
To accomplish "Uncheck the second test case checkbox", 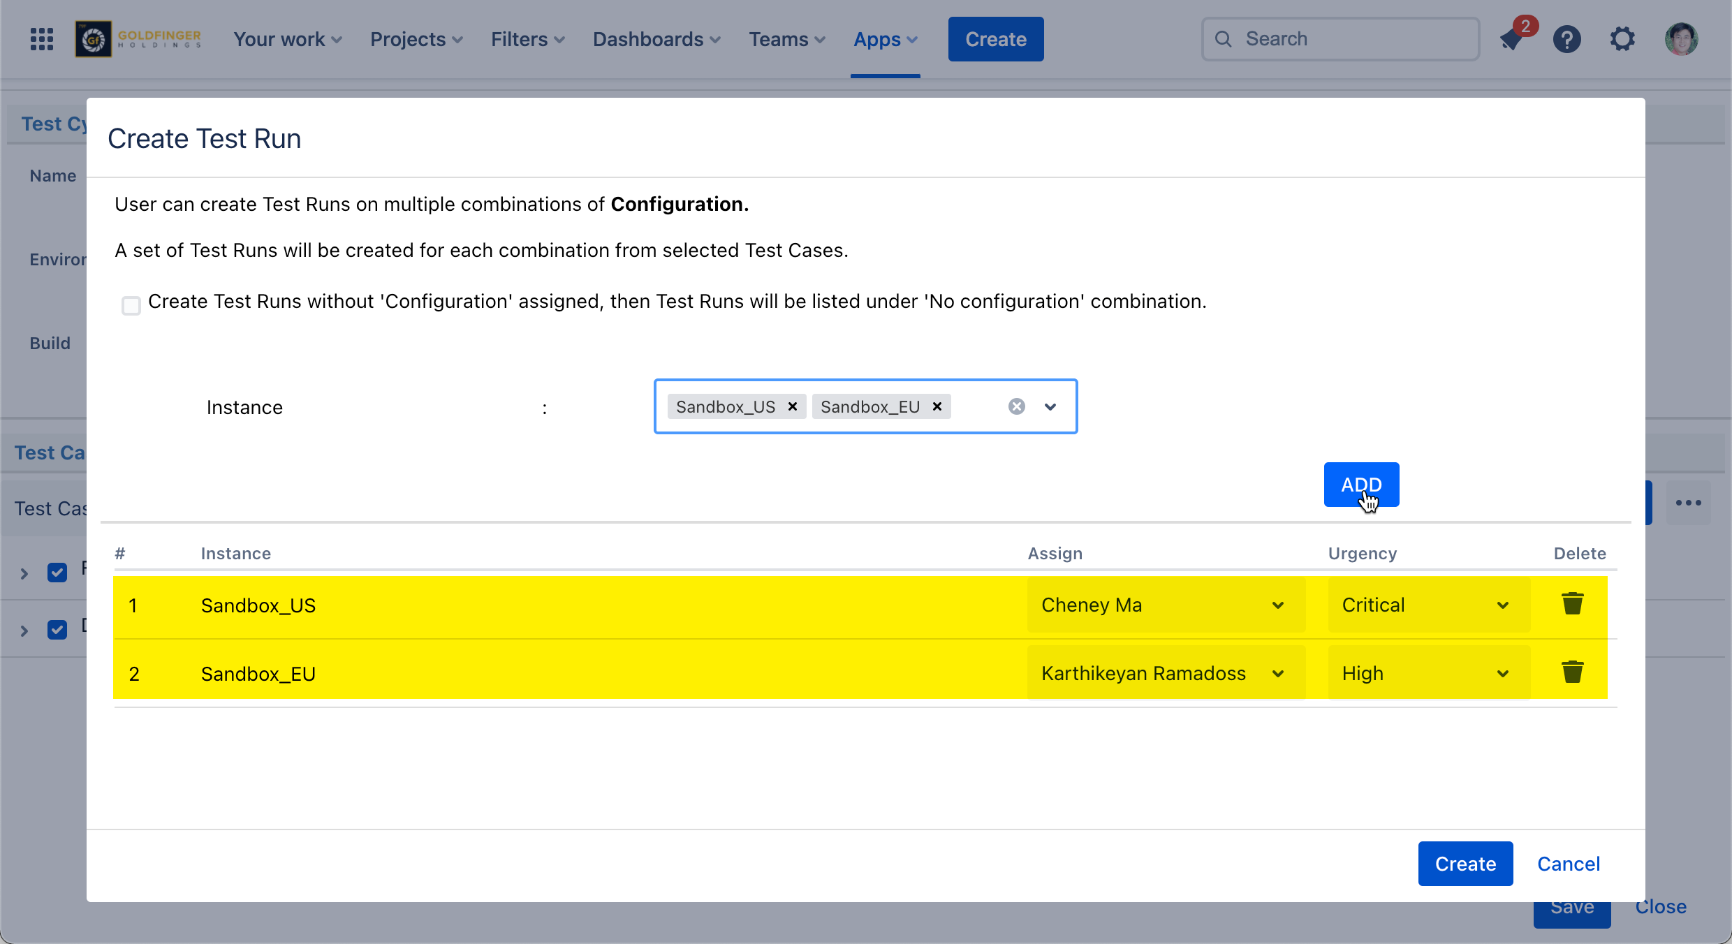I will [x=57, y=630].
